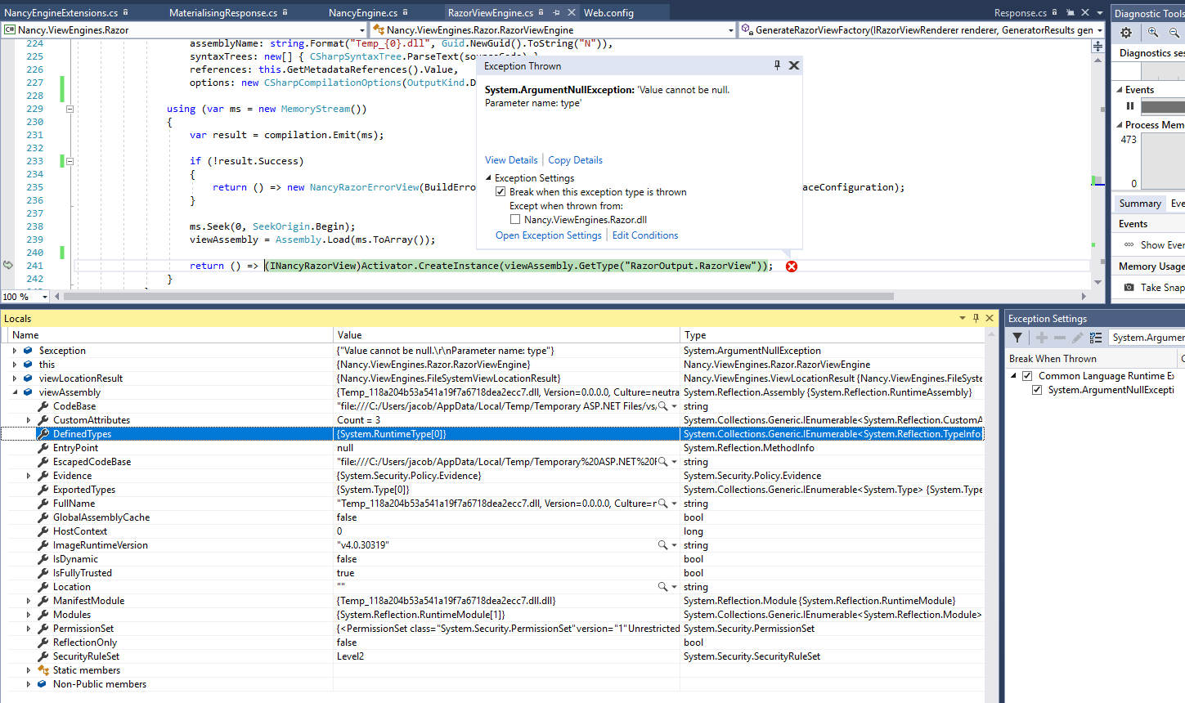Expand viewLocationResult in Locals

(14, 378)
